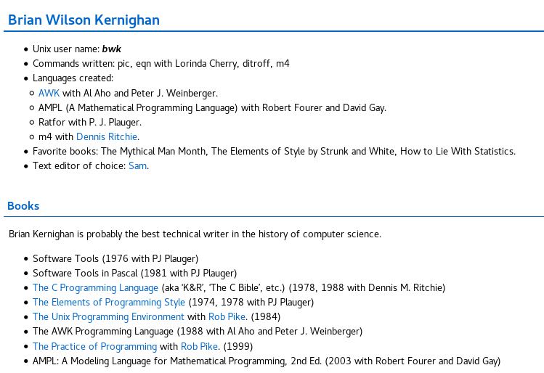This screenshot has width=544, height=373.
Task: Click the Brian Wilson Kernighan page heading
Action: (84, 20)
